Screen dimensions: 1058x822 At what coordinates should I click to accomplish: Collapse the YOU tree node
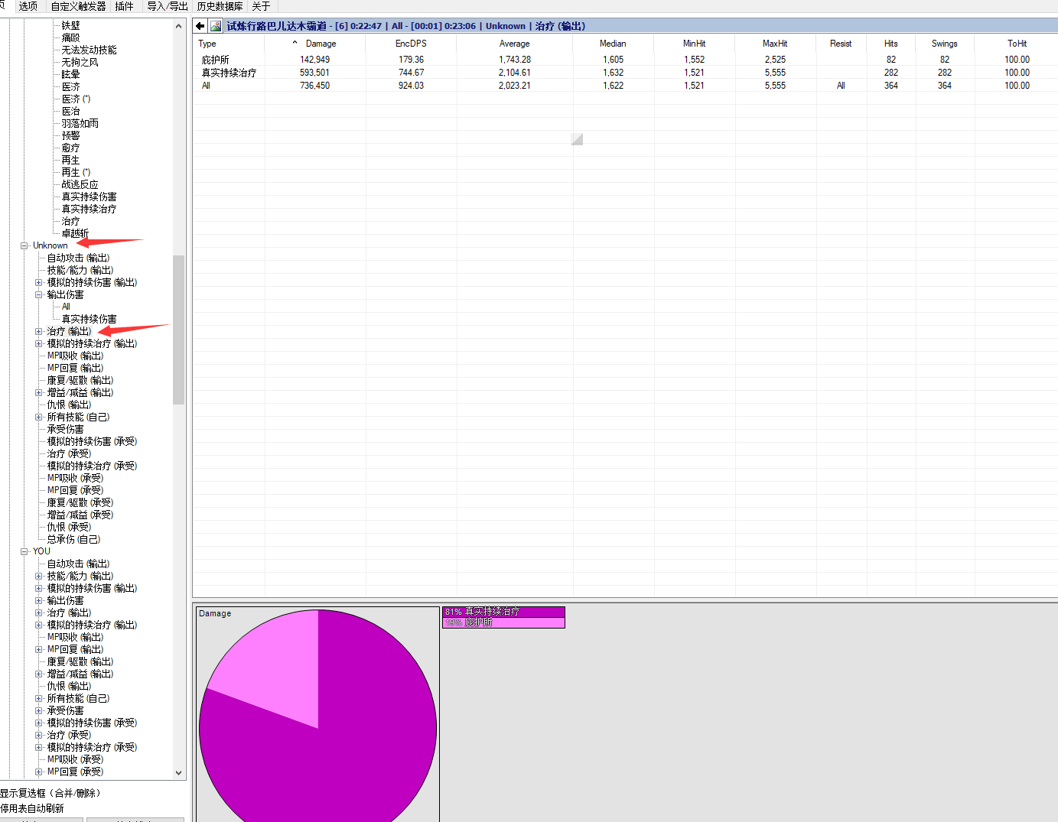click(24, 551)
